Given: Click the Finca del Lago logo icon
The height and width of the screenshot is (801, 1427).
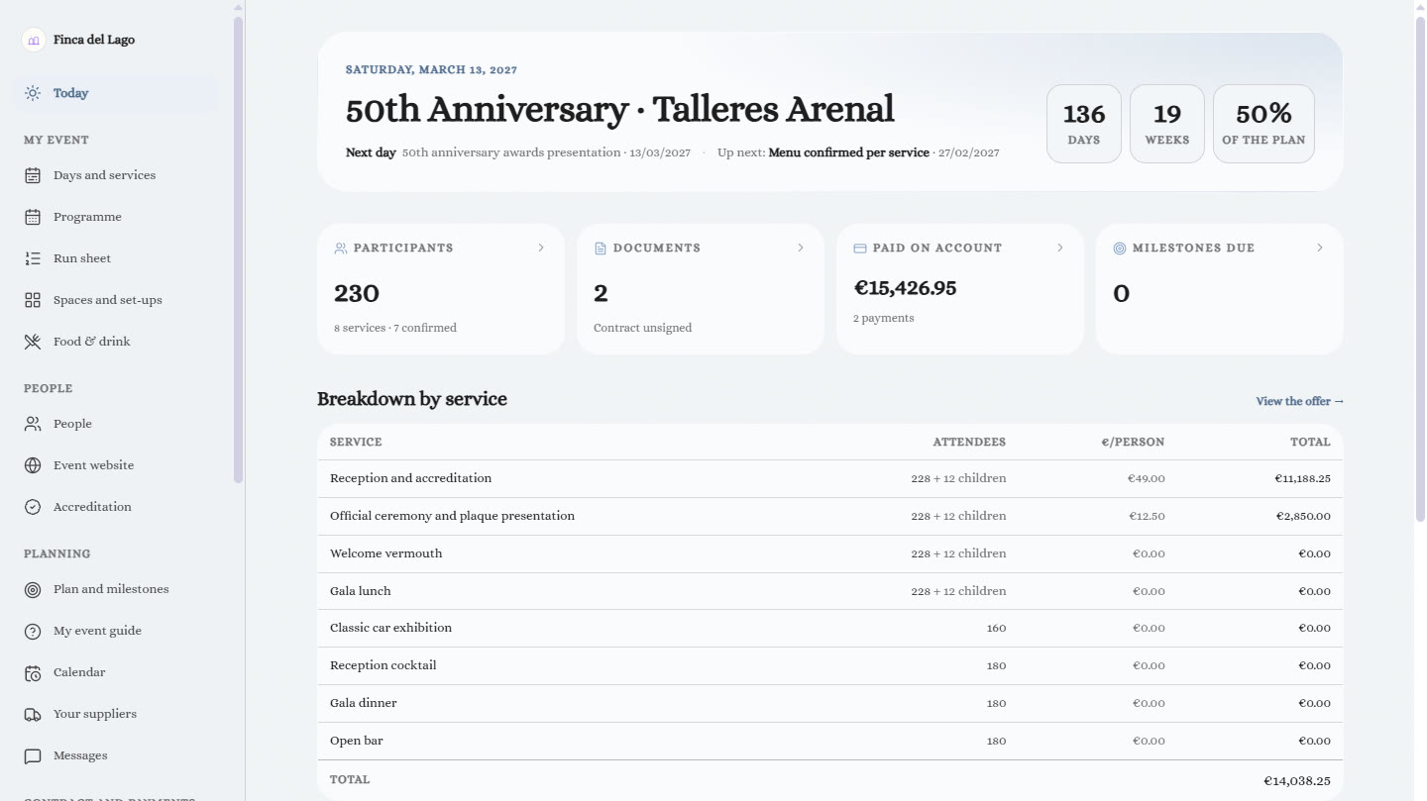Looking at the screenshot, I should pyautogui.click(x=34, y=40).
